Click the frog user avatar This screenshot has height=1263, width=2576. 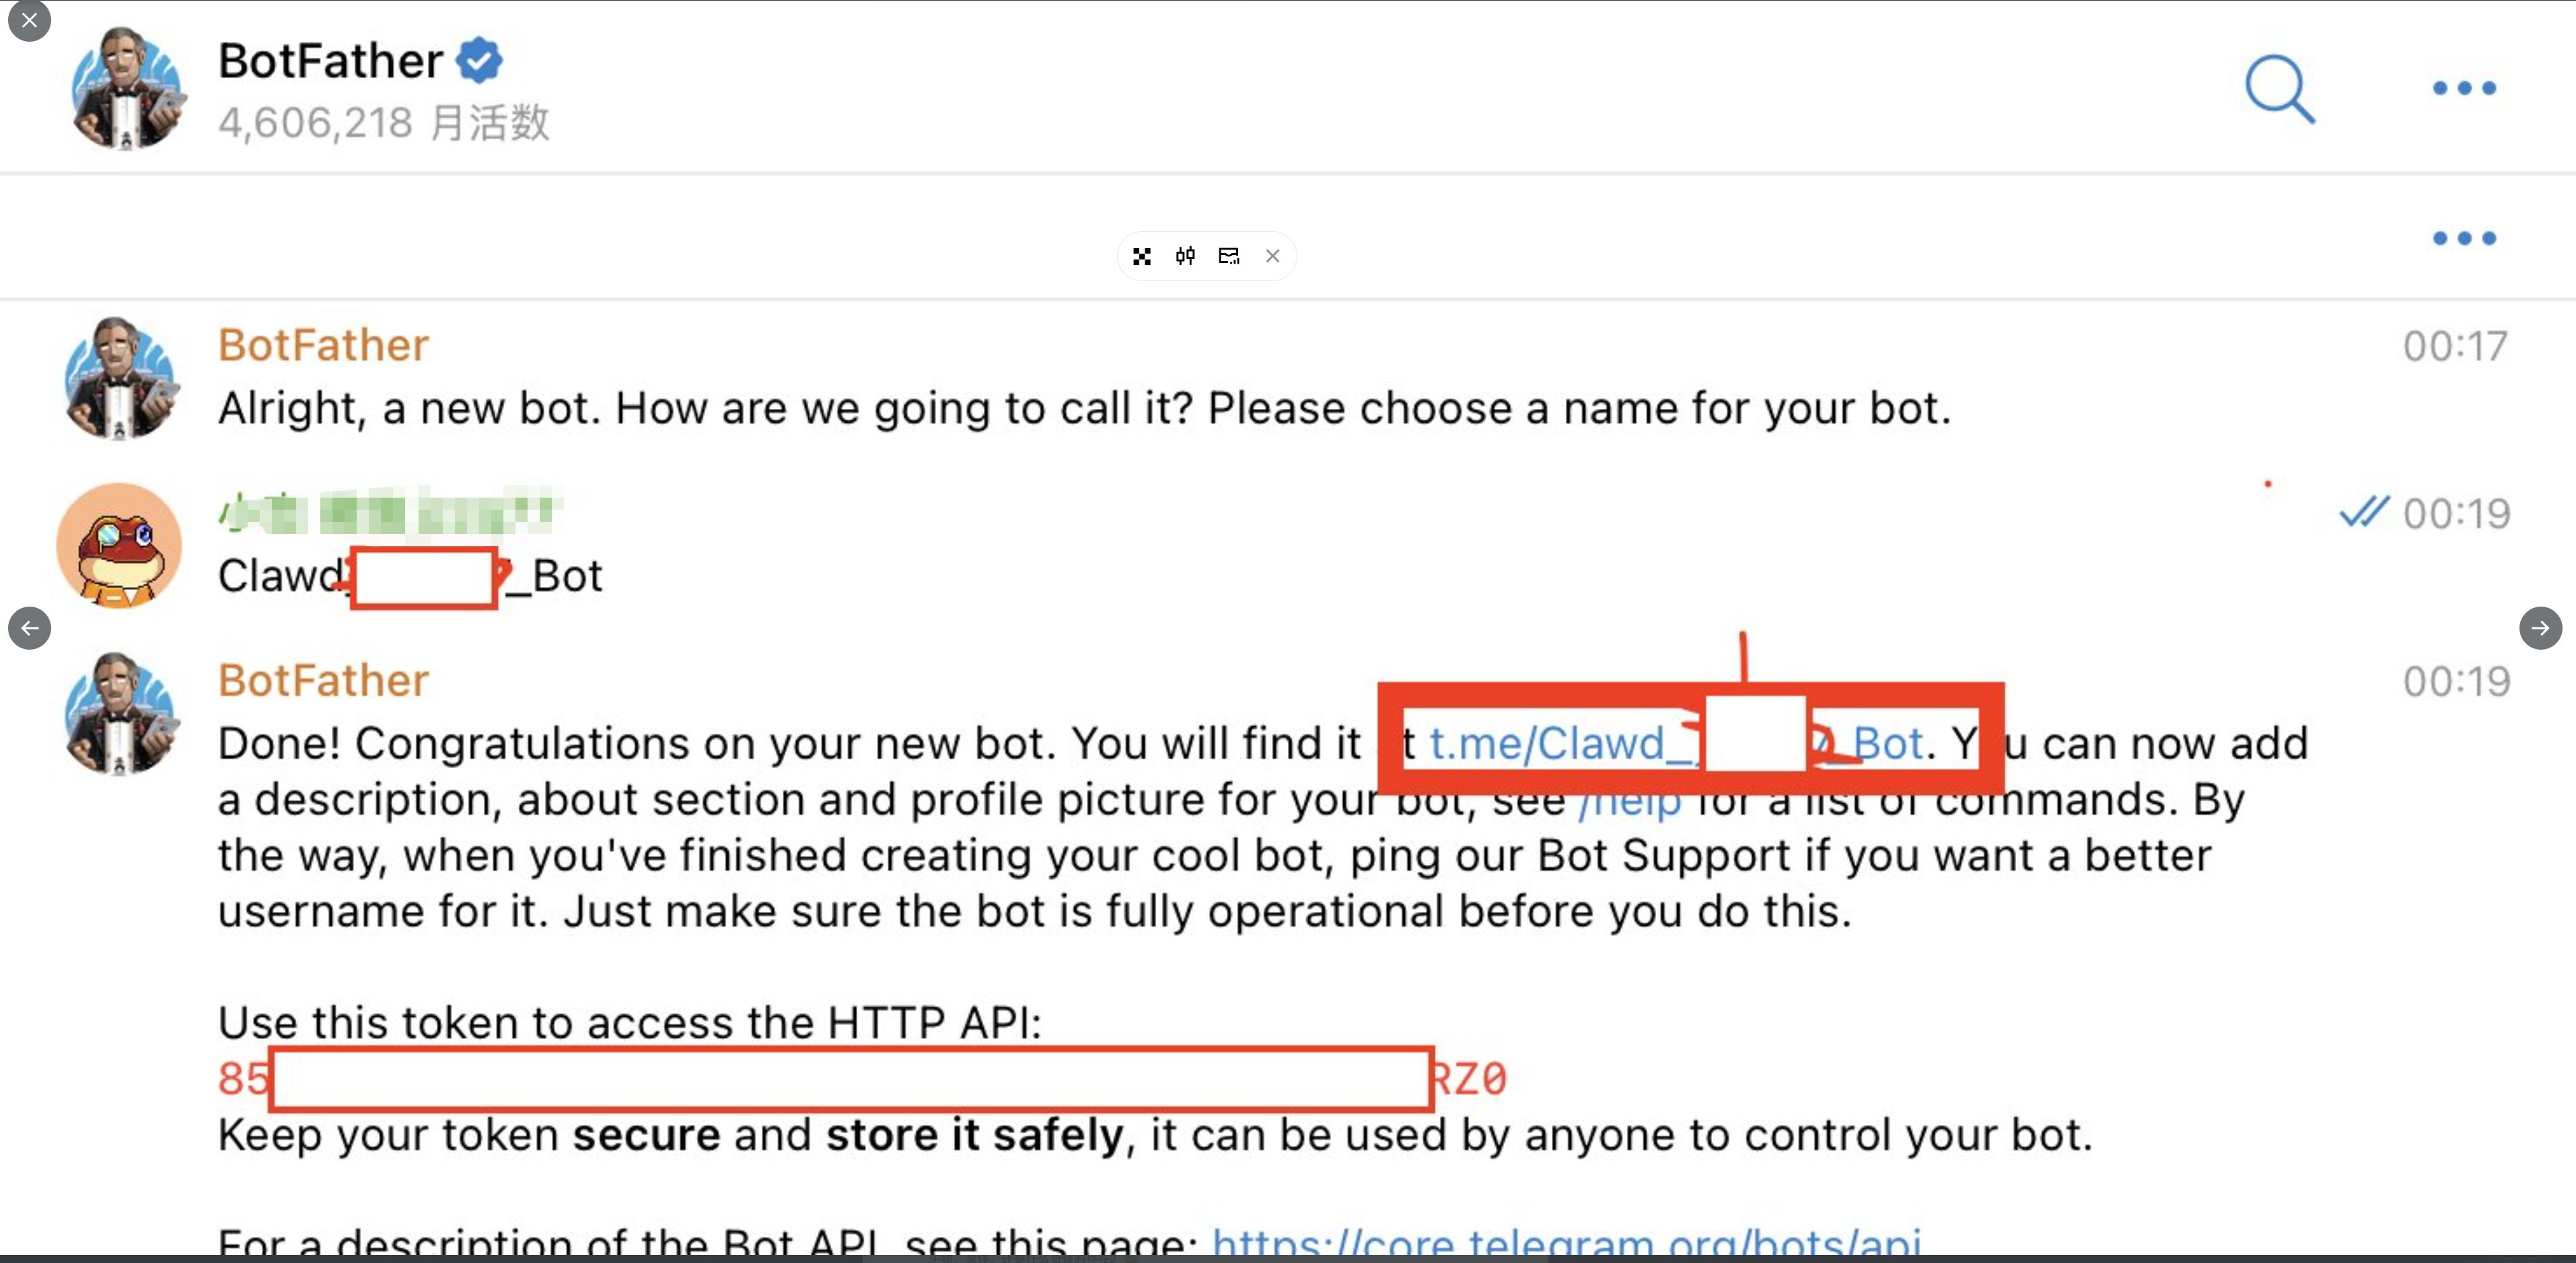point(119,545)
